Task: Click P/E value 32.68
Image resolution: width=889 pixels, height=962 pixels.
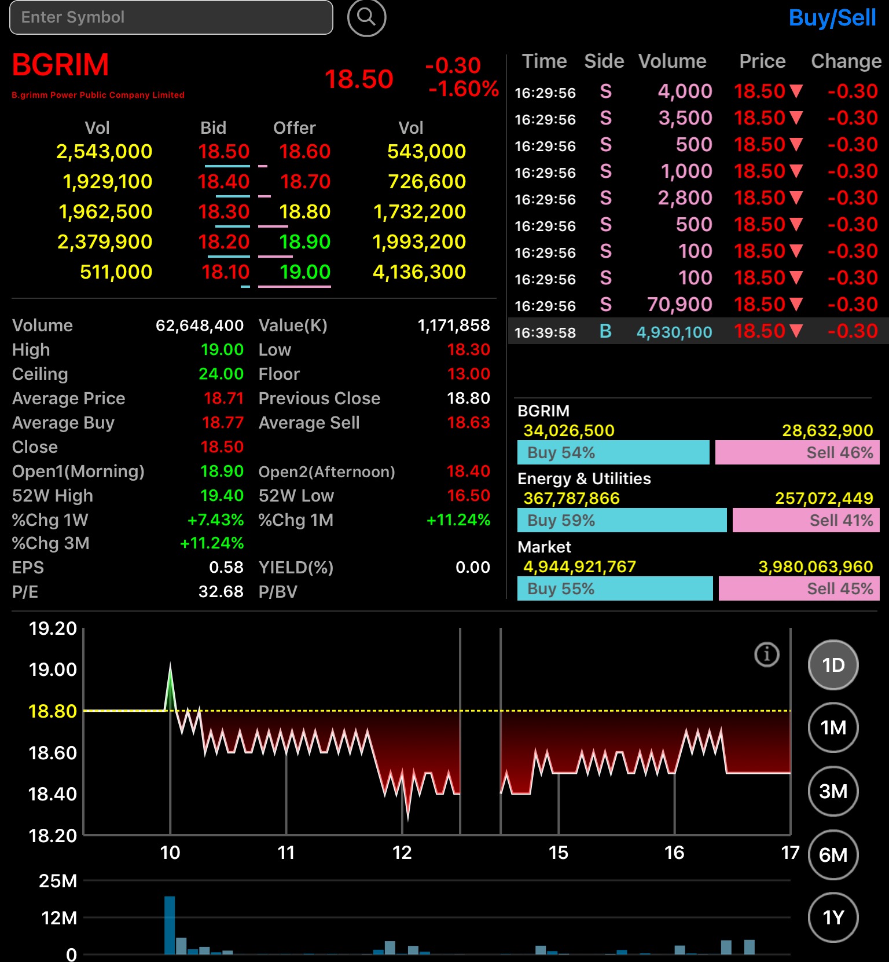Action: coord(221,592)
